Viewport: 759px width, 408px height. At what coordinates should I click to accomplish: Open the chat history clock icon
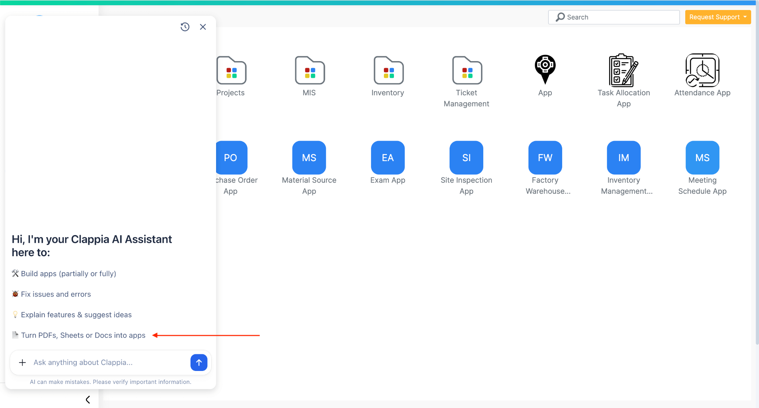click(x=185, y=27)
